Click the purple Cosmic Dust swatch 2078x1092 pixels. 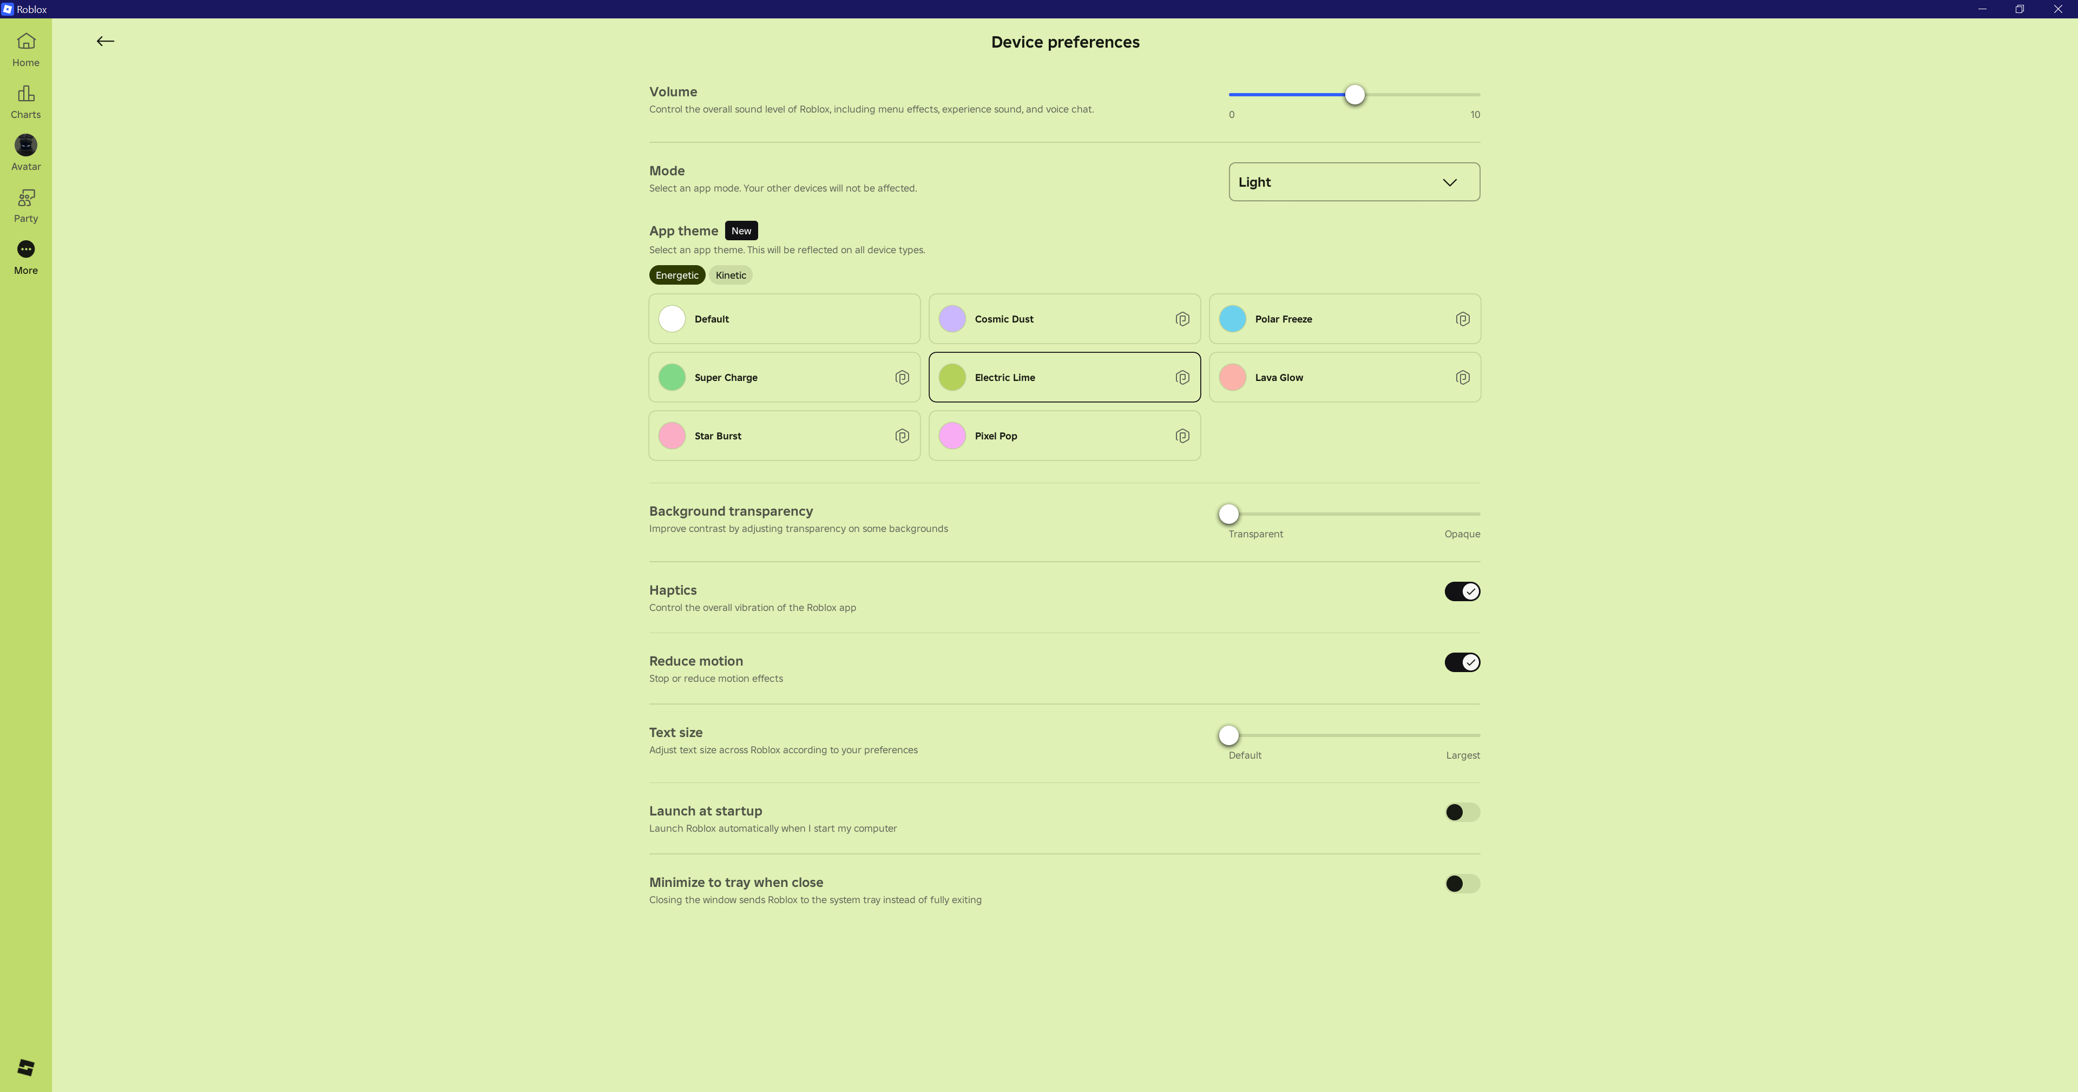tap(952, 319)
